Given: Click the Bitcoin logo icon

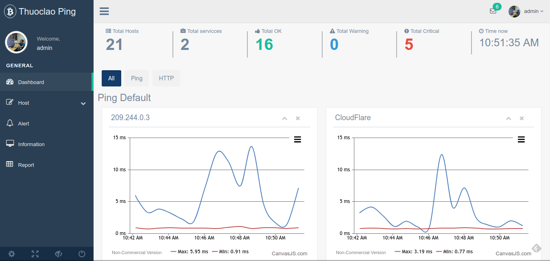Looking at the screenshot, I should (10, 11).
